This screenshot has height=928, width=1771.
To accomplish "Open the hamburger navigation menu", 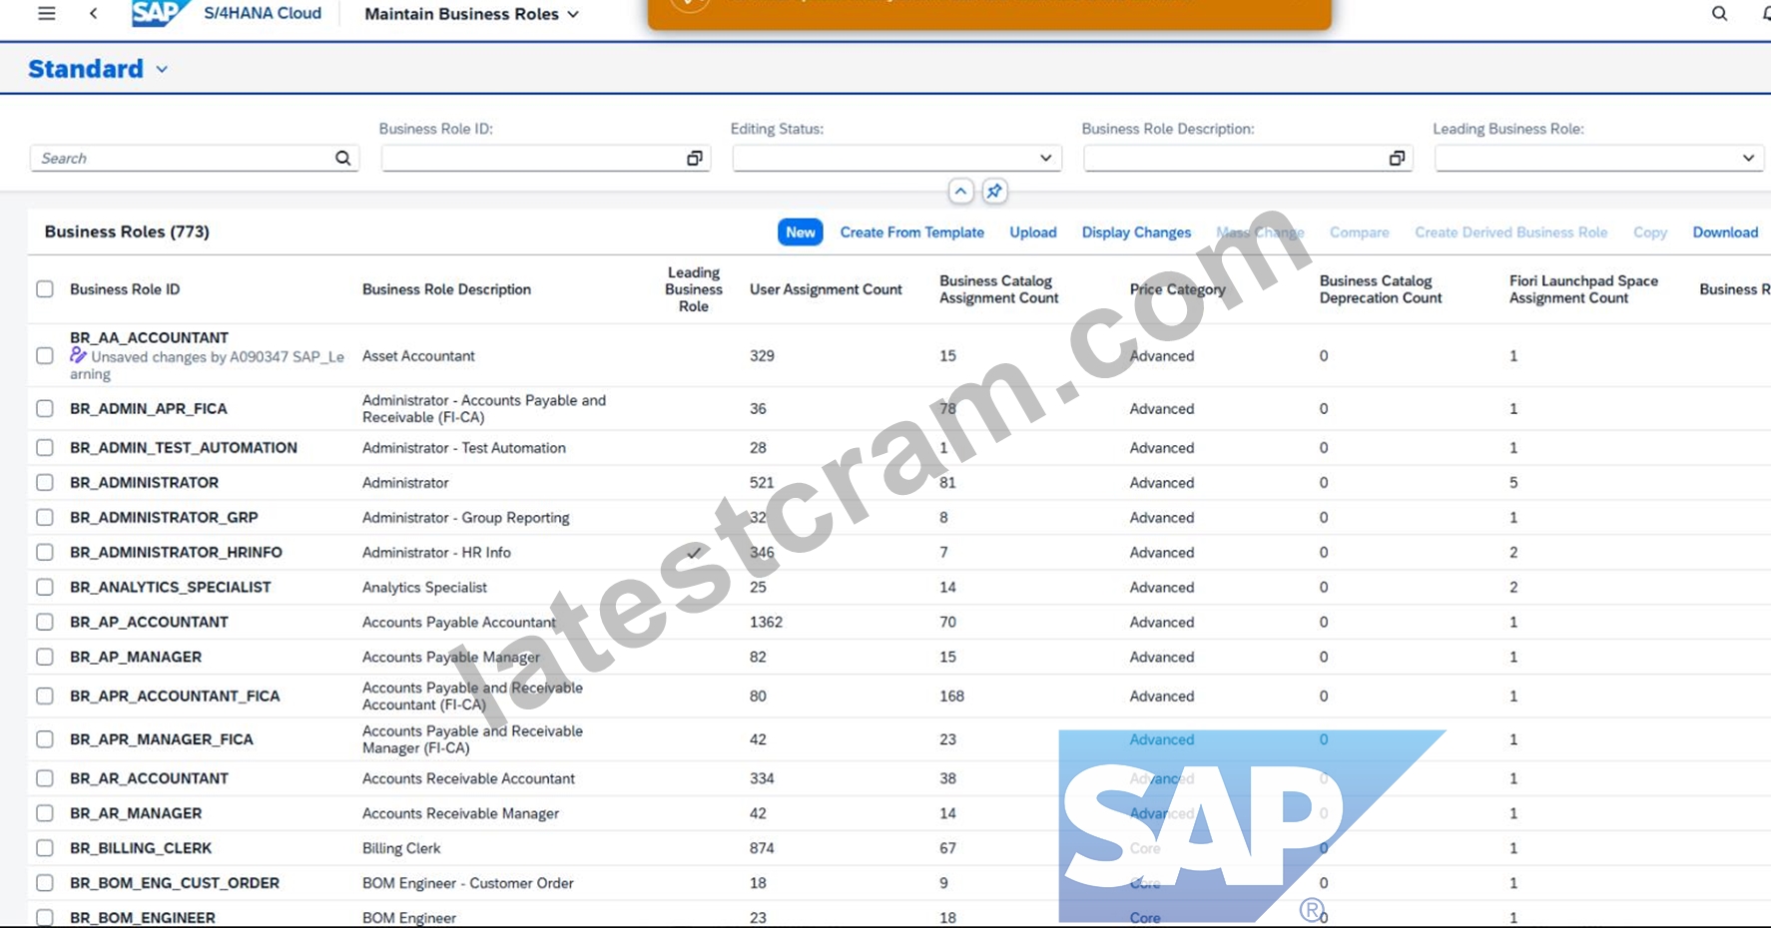I will (x=46, y=14).
